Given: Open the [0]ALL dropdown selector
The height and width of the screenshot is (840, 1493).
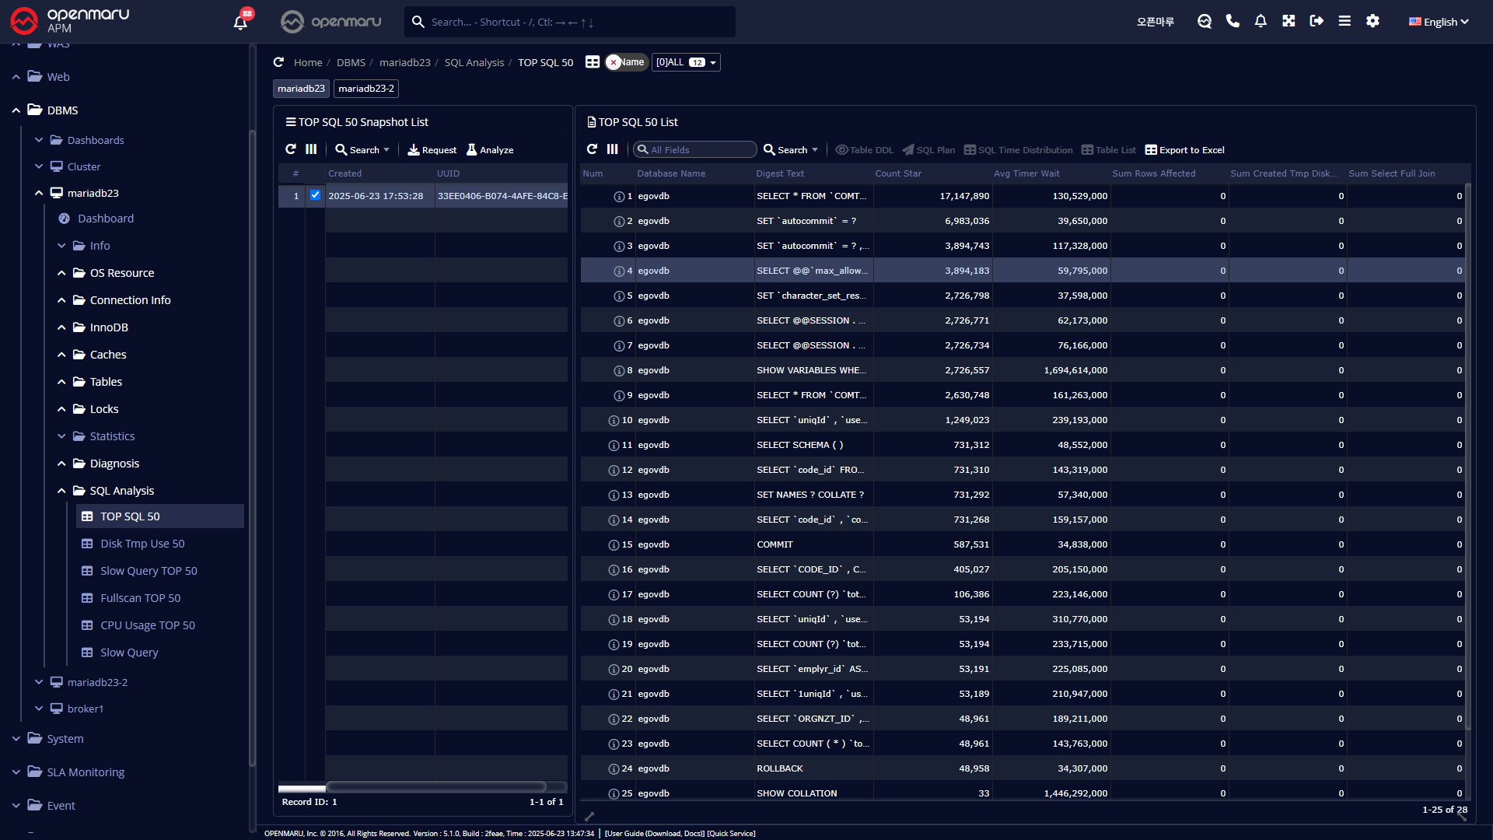Looking at the screenshot, I should pos(686,62).
